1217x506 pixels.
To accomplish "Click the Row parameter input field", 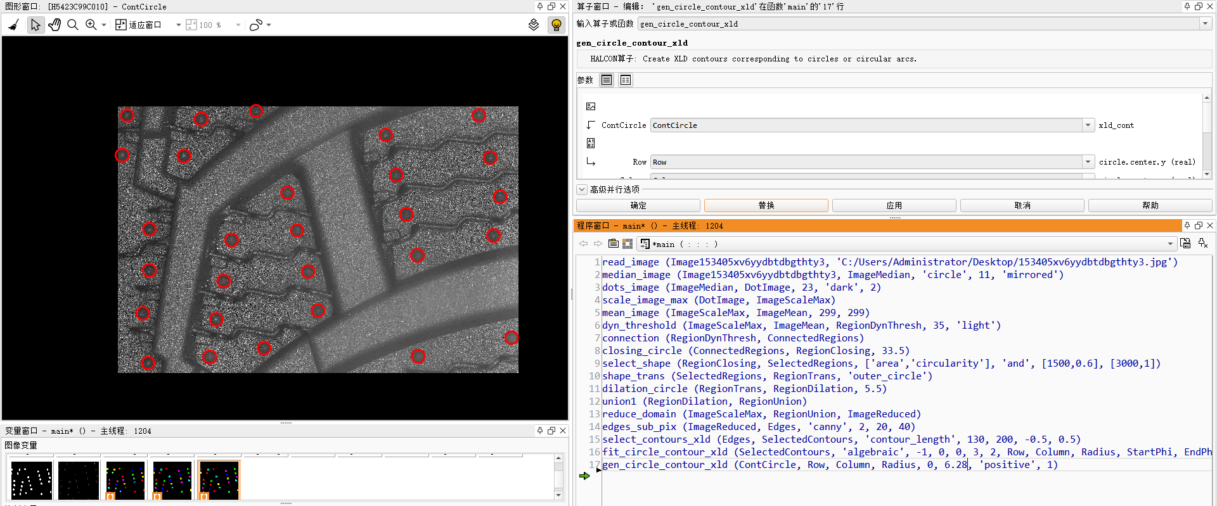I will [866, 162].
